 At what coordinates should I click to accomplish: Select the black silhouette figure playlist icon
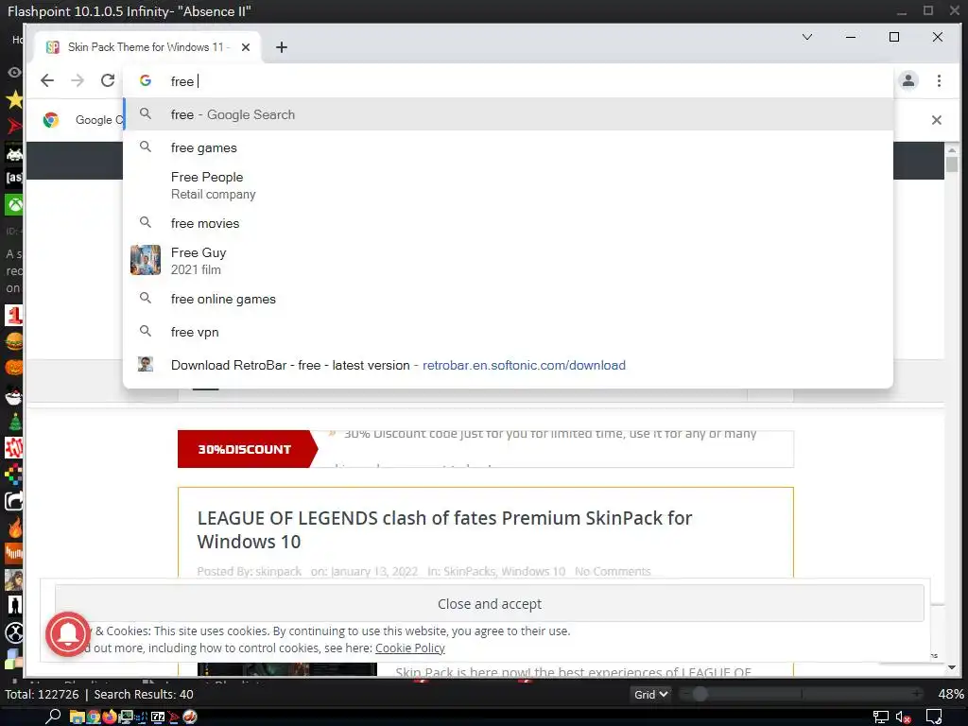point(13,606)
